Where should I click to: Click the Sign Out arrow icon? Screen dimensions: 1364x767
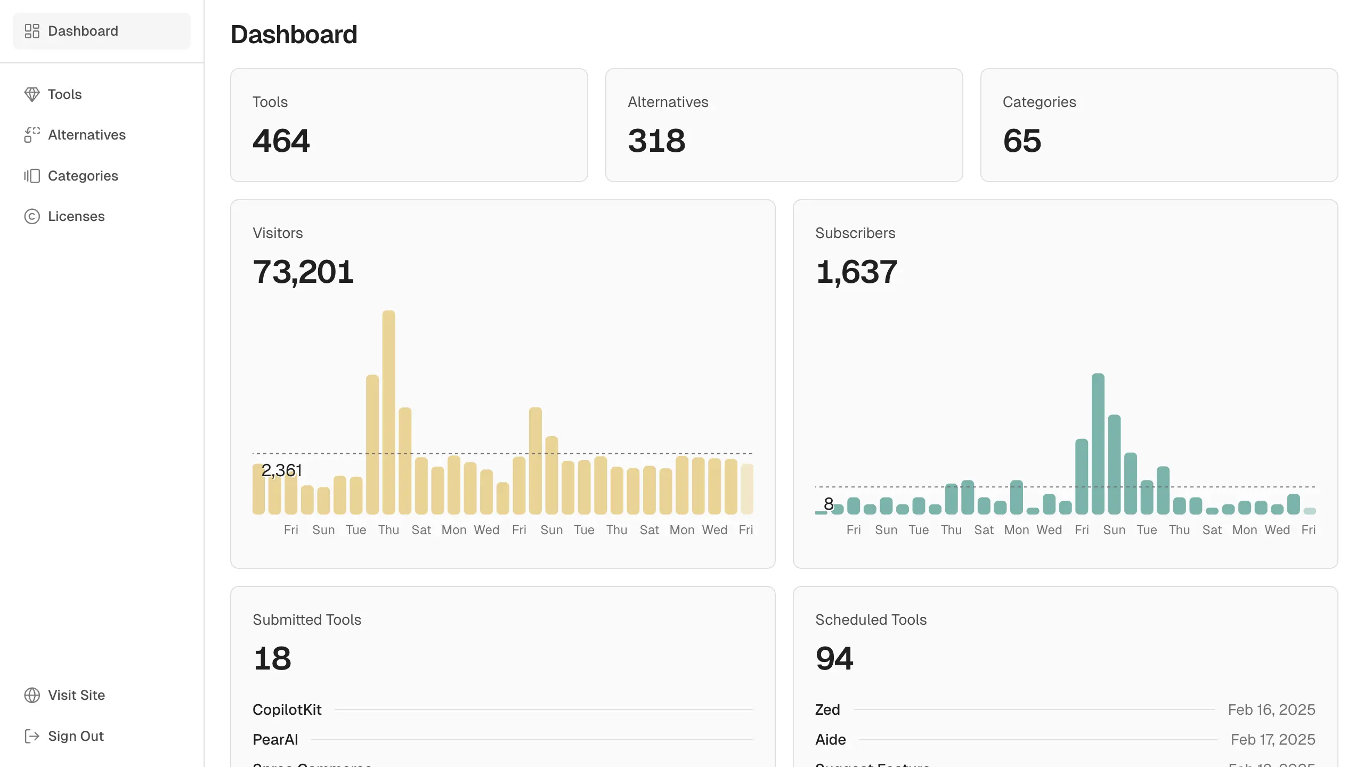tap(31, 736)
